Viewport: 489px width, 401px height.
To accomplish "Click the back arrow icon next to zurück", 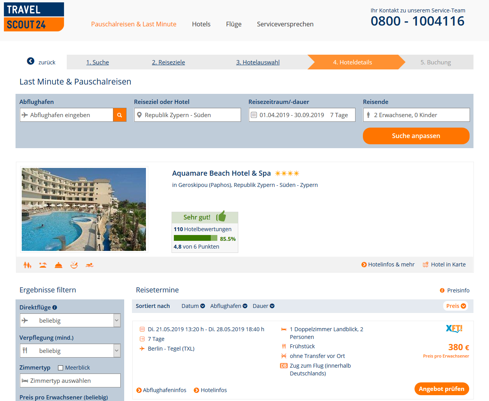I will 31,61.
